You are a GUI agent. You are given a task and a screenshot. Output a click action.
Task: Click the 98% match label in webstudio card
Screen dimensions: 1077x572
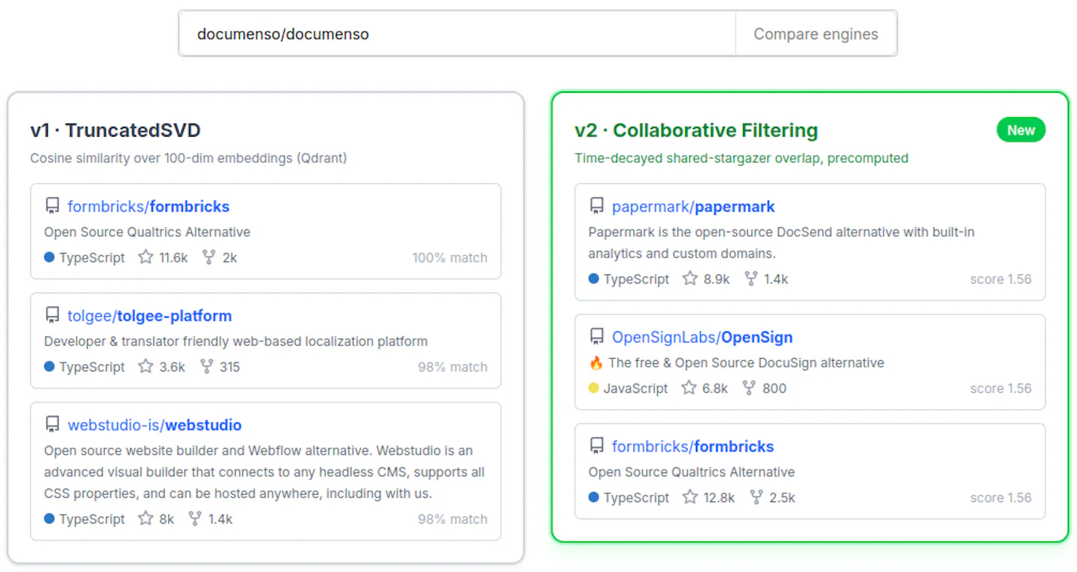tap(452, 520)
